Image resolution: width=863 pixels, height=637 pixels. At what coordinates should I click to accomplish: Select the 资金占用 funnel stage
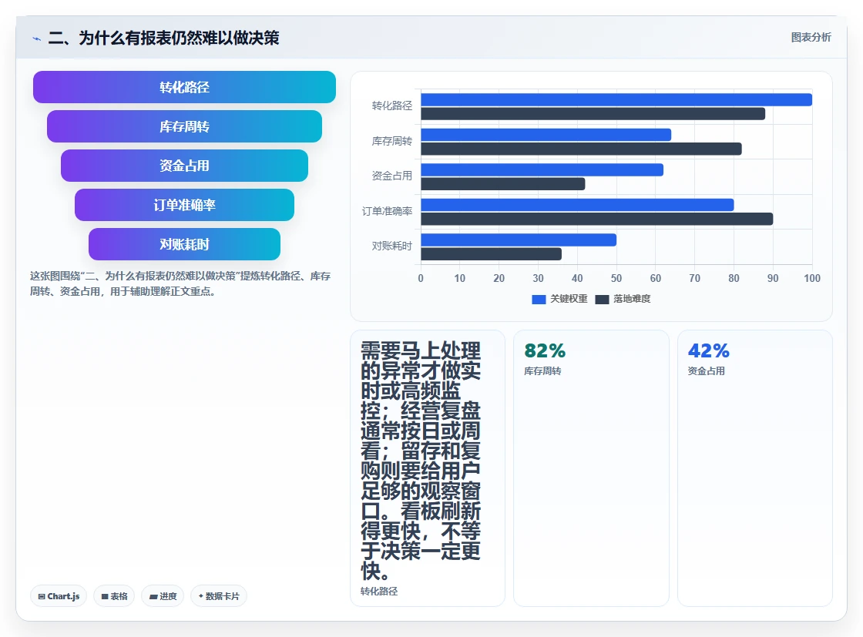pyautogui.click(x=184, y=166)
